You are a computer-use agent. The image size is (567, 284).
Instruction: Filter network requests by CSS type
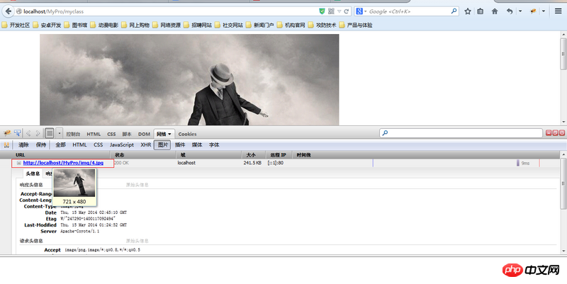click(99, 145)
